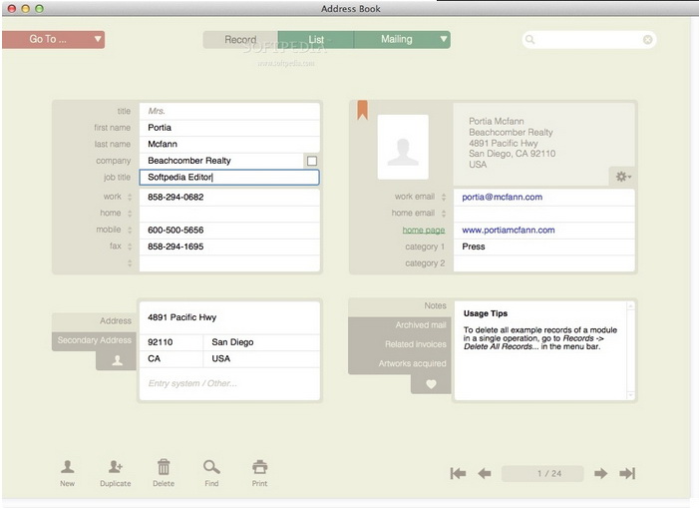This screenshot has height=509, width=699.
Task: Click the Beachcomber Realty company field
Action: coord(221,161)
